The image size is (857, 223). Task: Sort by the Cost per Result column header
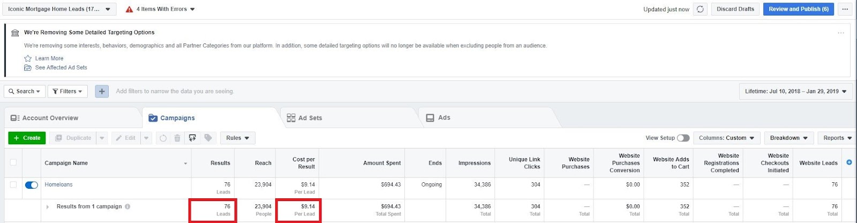click(x=297, y=163)
